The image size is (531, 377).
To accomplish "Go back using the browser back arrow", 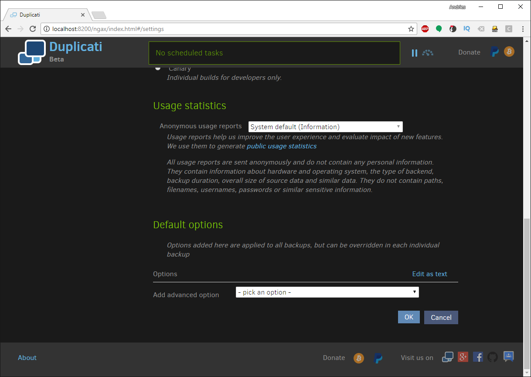I will tap(8, 29).
